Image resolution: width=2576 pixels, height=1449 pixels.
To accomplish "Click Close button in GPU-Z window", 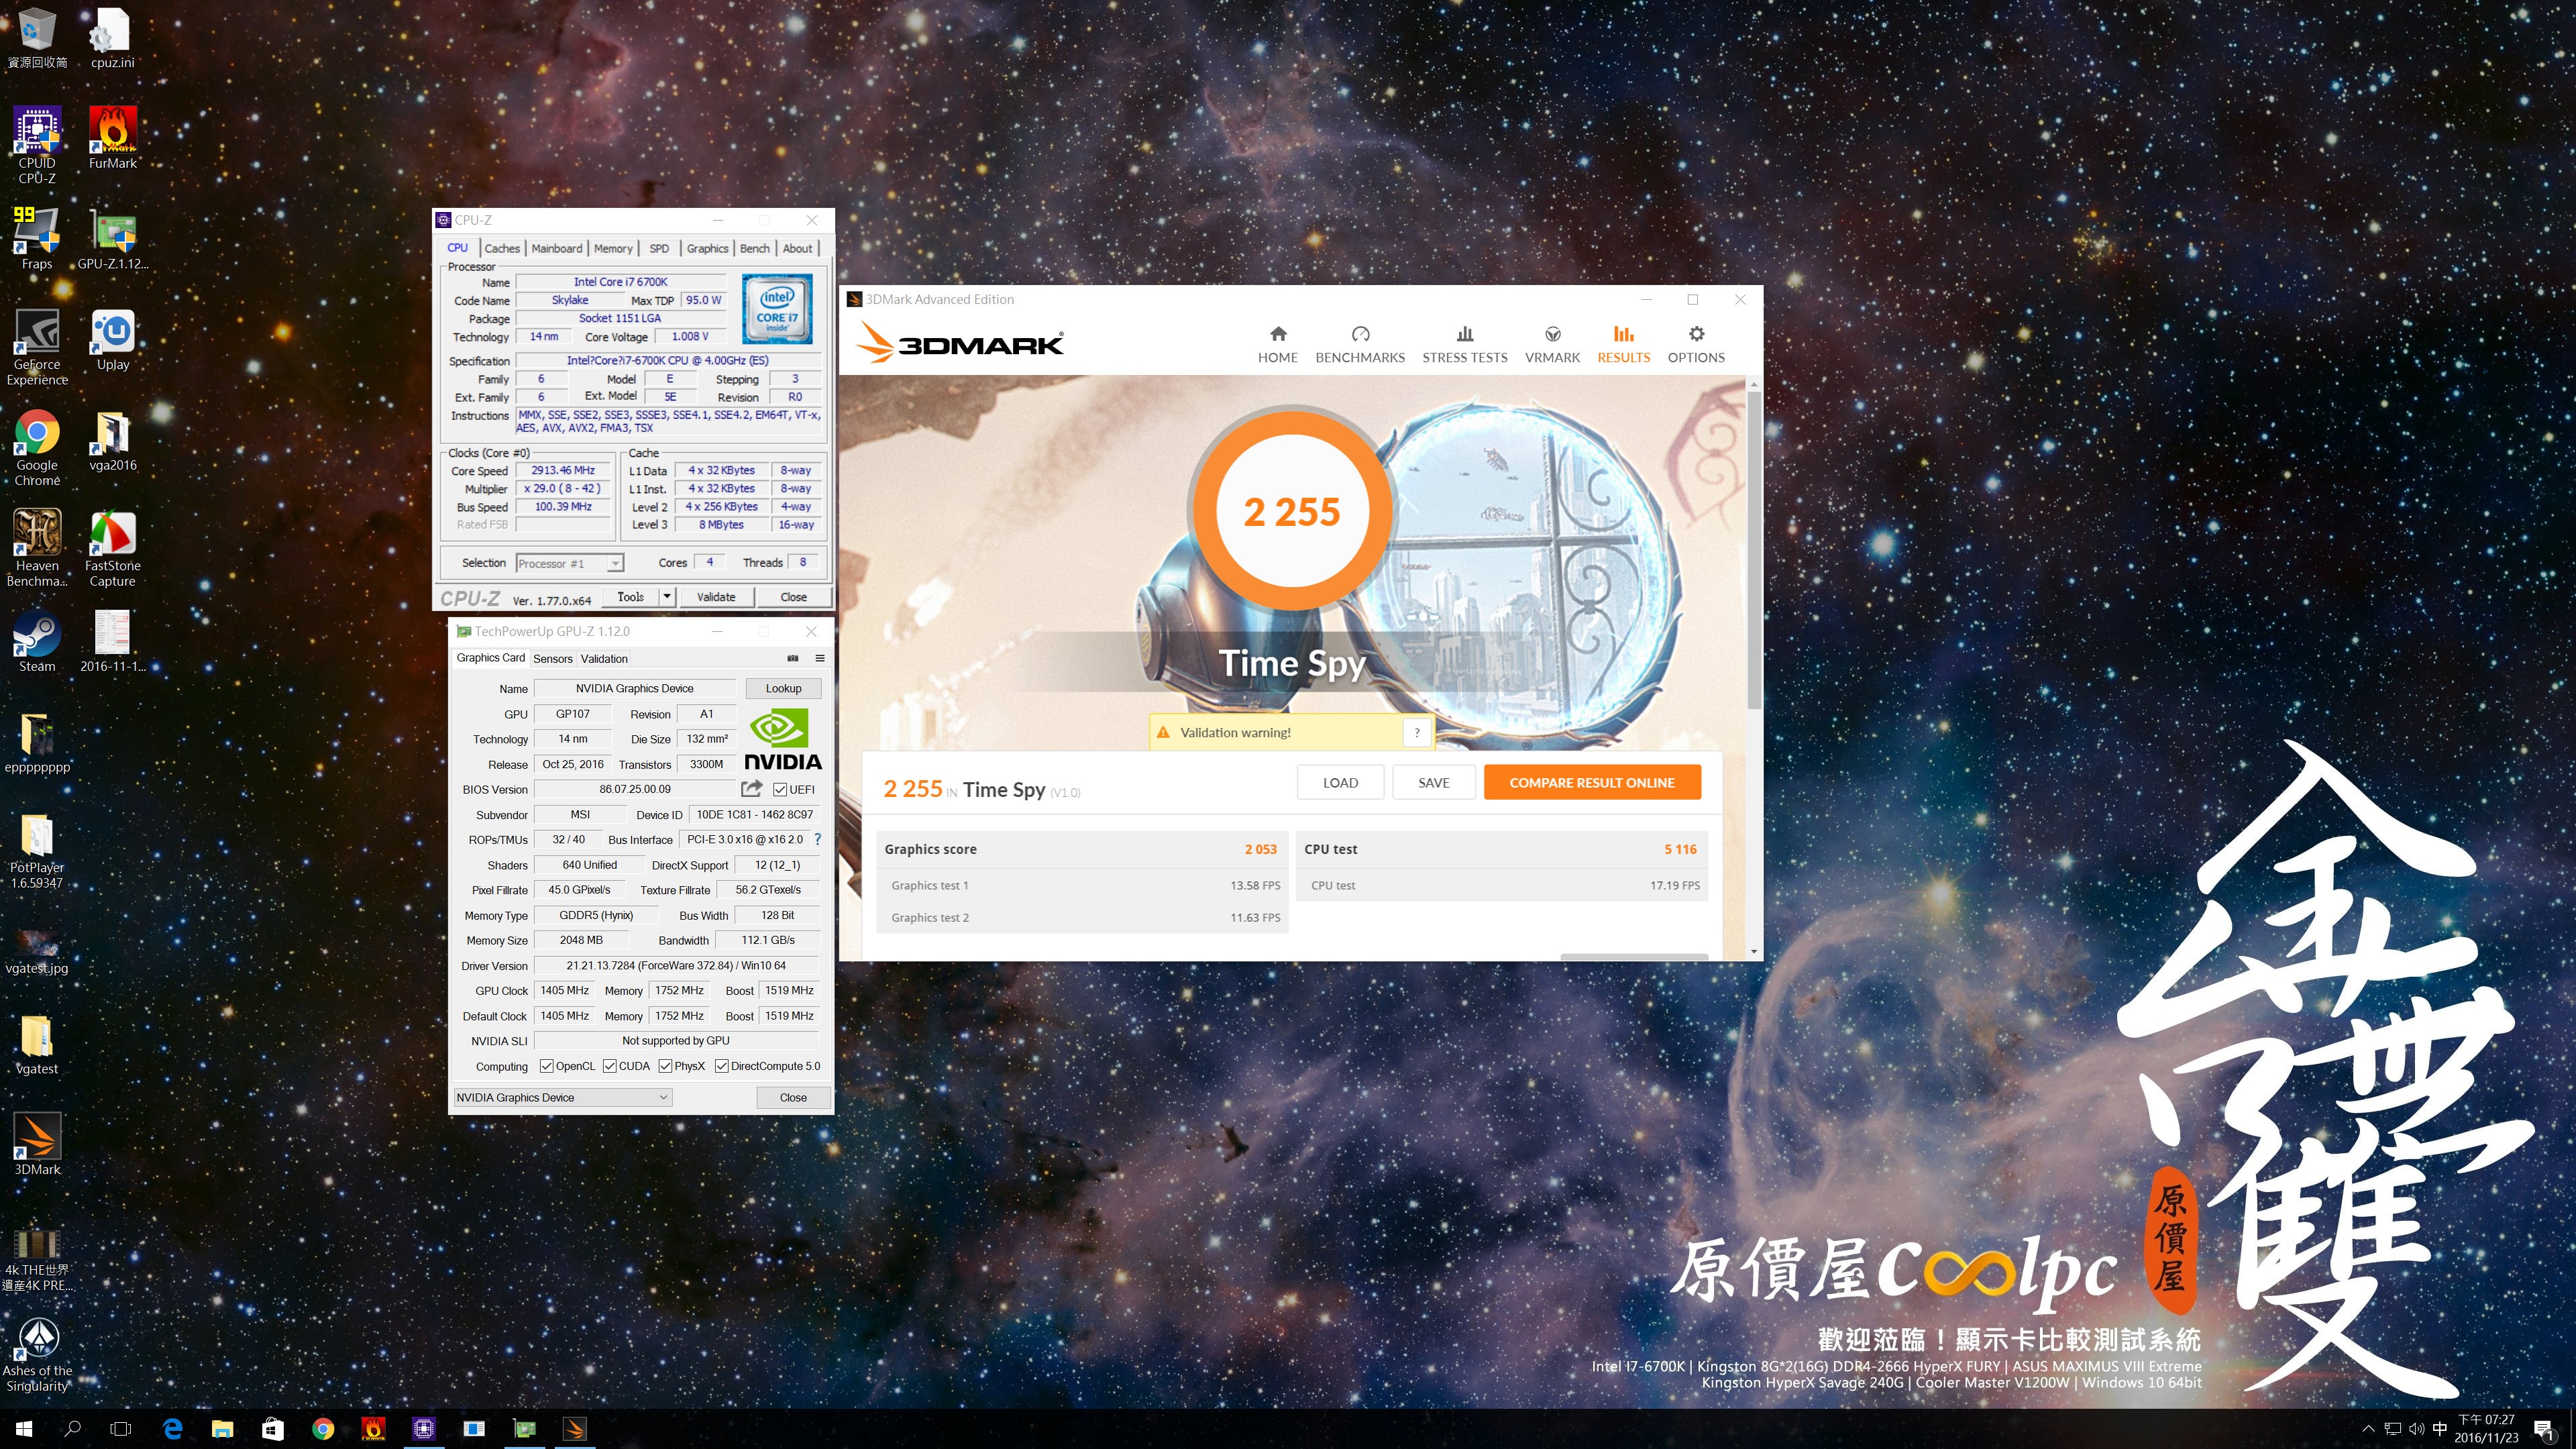I will 793,1097.
